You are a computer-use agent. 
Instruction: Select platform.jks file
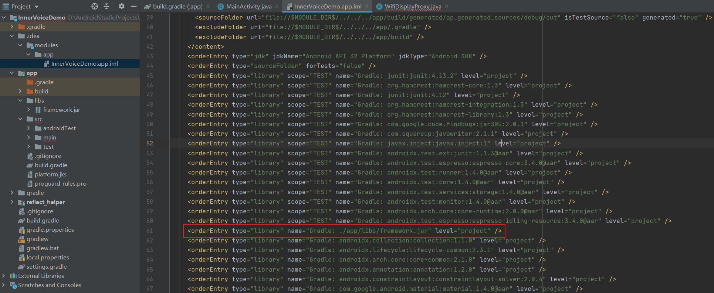(51, 175)
